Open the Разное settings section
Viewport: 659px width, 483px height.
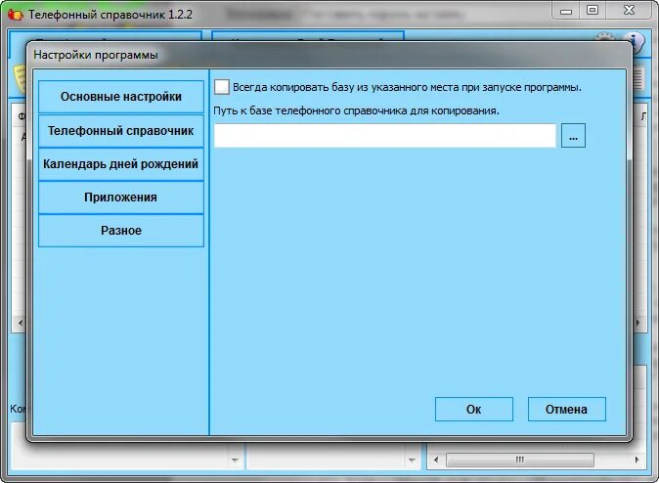click(x=121, y=231)
